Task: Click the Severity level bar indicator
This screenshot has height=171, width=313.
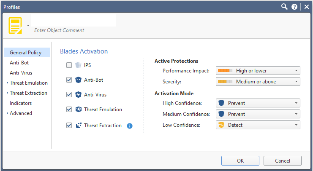Action: click(225, 82)
